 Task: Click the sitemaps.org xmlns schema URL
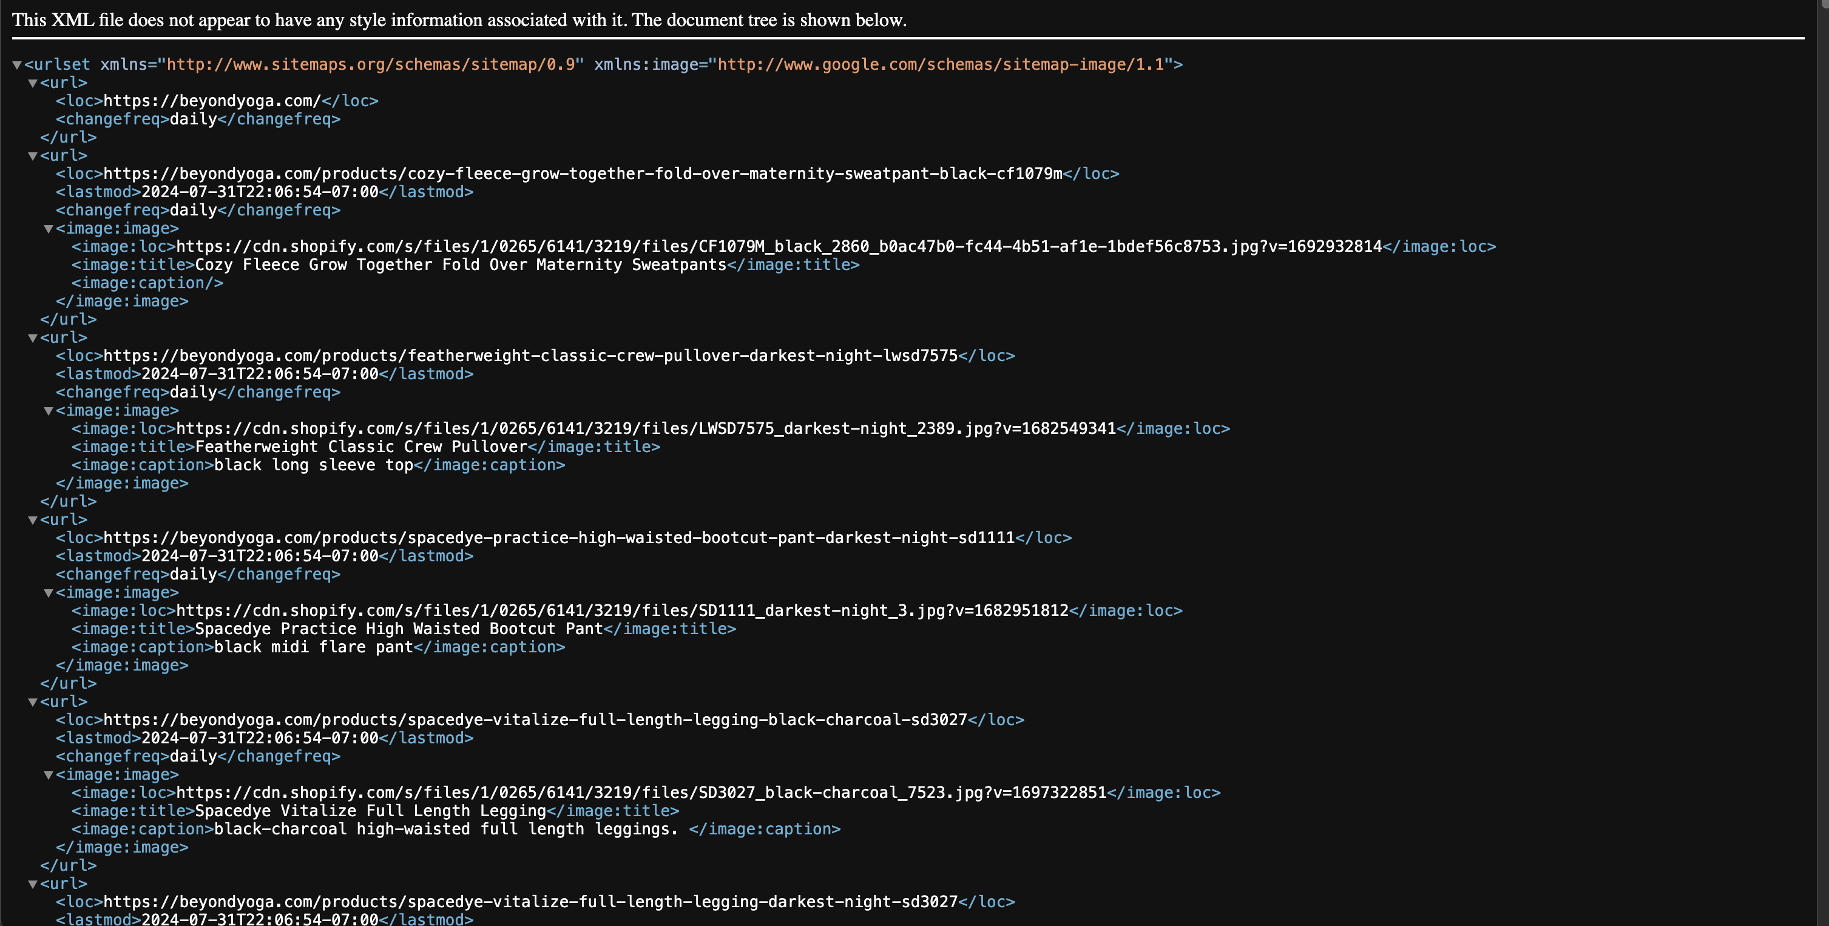coord(370,64)
